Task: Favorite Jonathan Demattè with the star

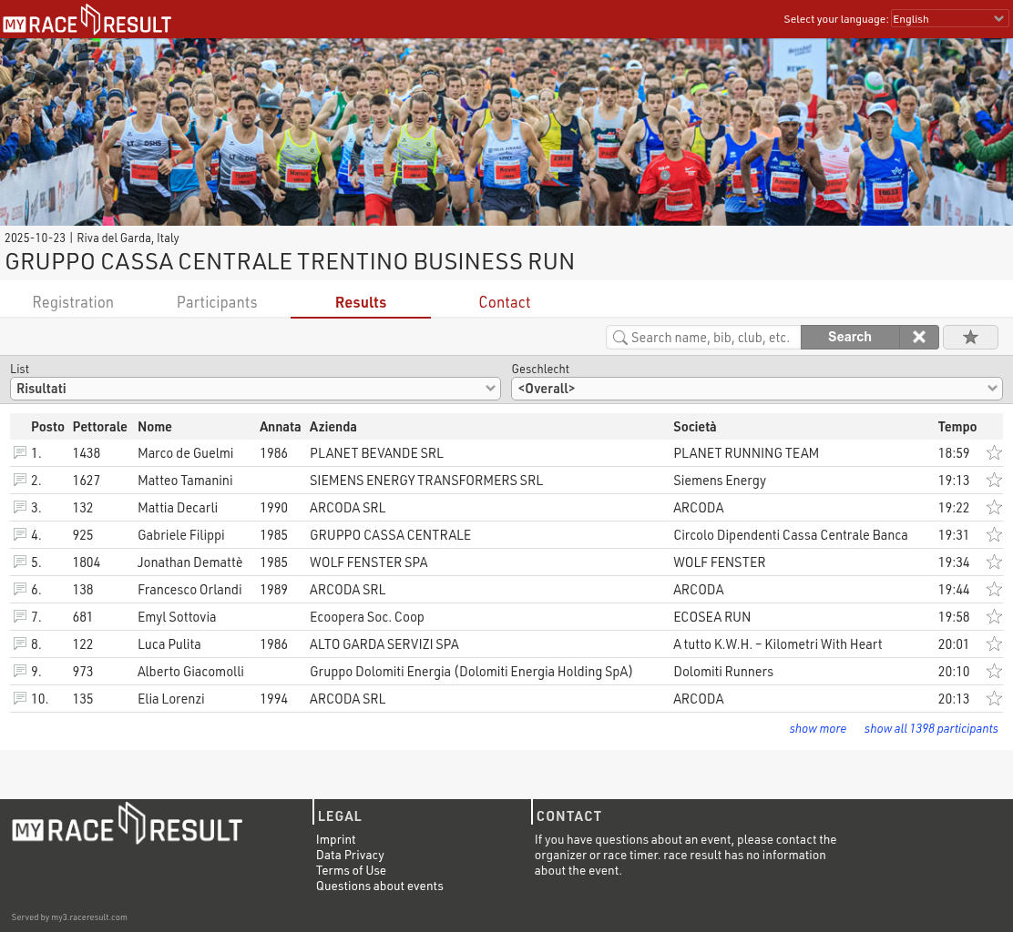Action: (994, 562)
